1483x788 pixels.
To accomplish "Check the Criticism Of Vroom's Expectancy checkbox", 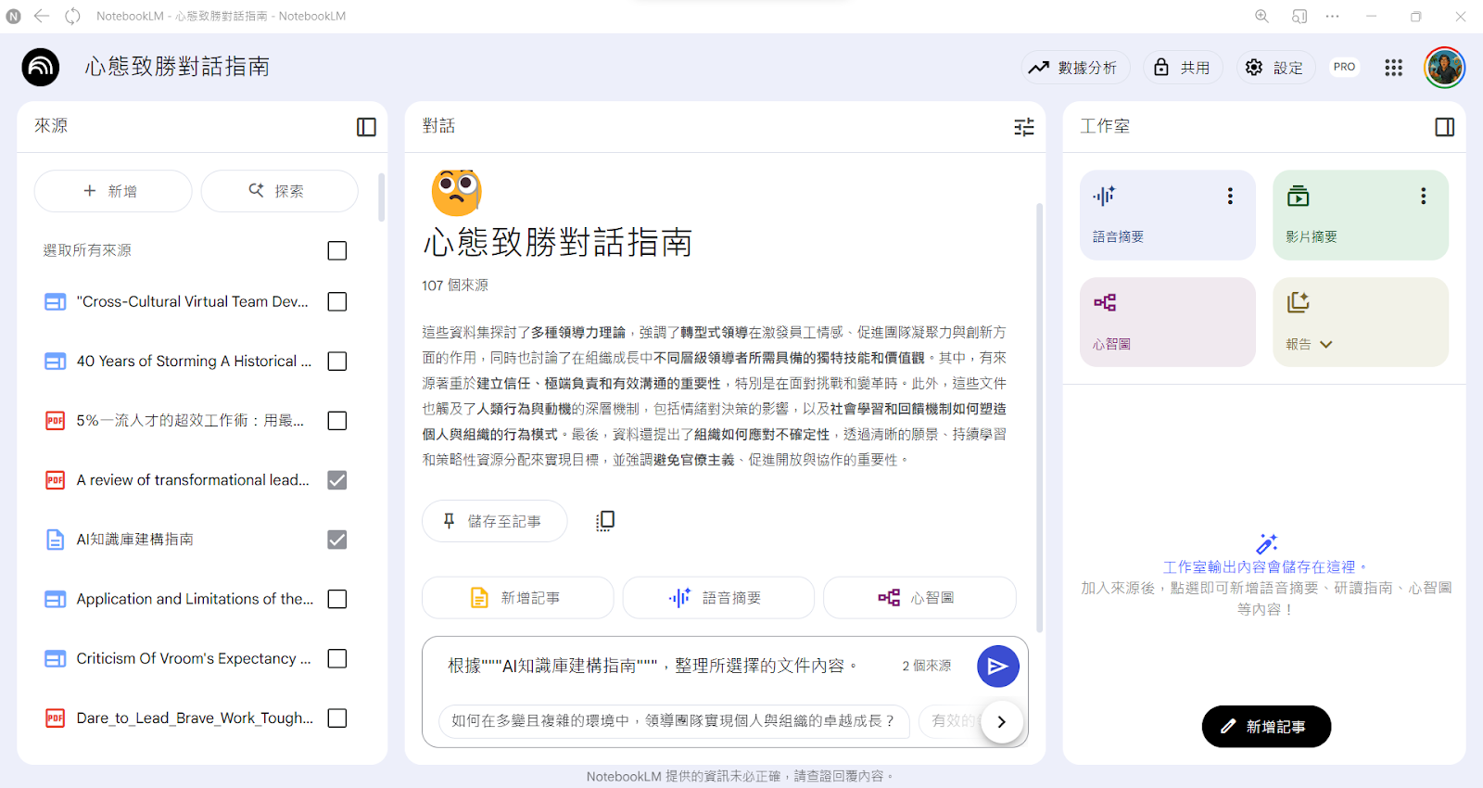I will coord(337,658).
